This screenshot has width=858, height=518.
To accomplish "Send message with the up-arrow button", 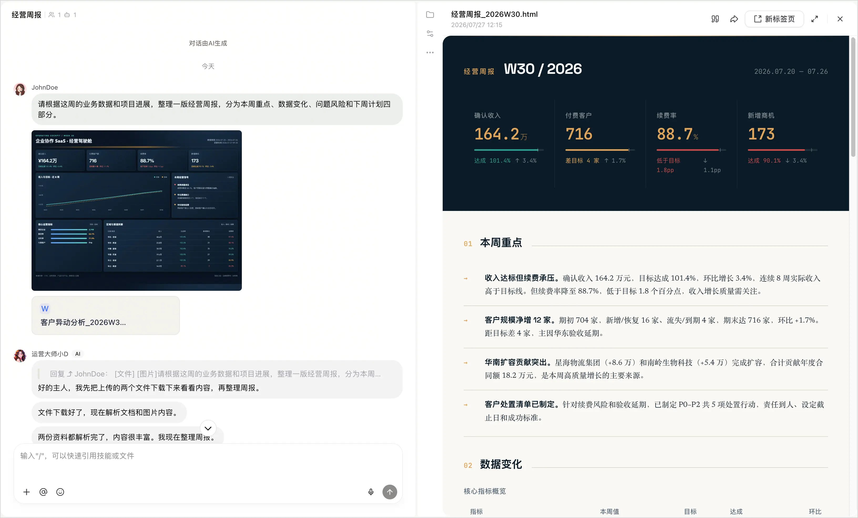I will pyautogui.click(x=390, y=492).
